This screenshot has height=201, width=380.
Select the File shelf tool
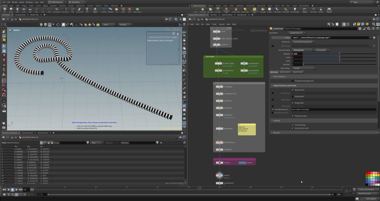117,10
